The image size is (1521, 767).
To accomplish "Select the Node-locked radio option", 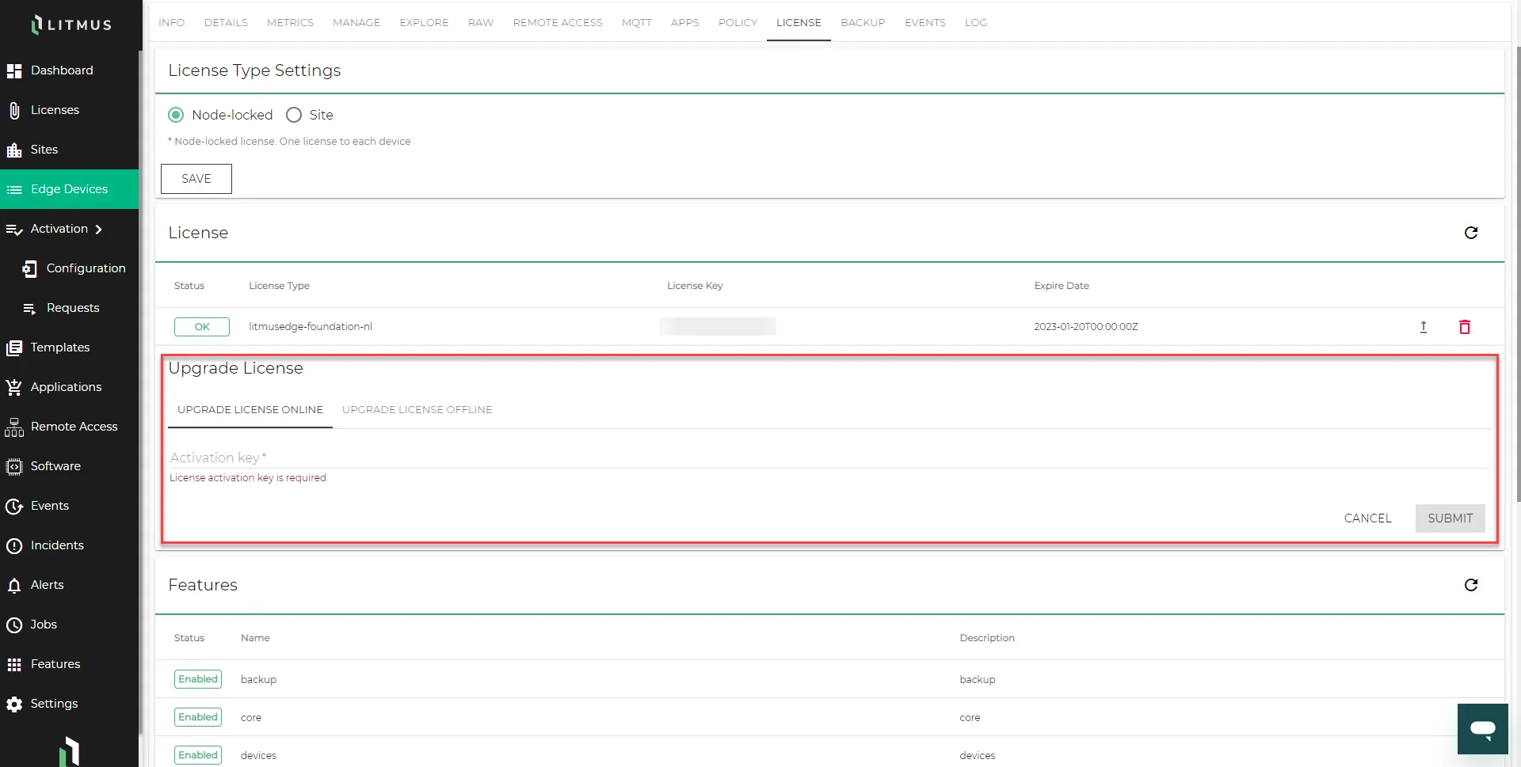I will 176,115.
